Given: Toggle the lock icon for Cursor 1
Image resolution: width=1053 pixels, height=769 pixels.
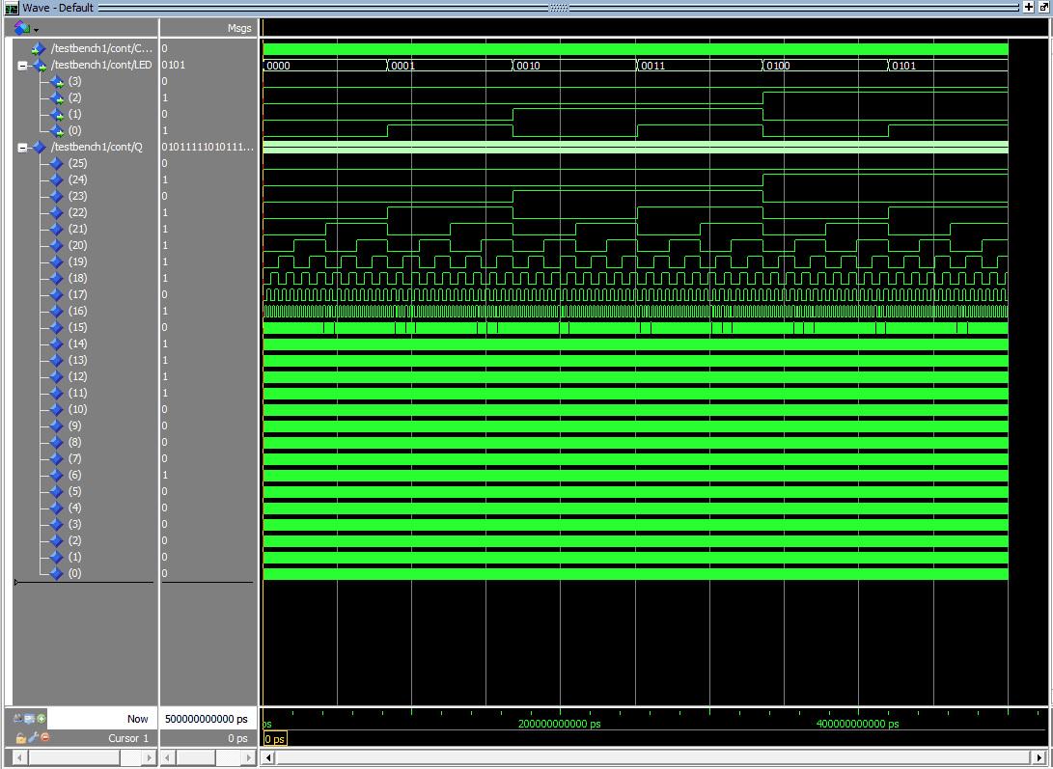Looking at the screenshot, I should click(x=20, y=738).
